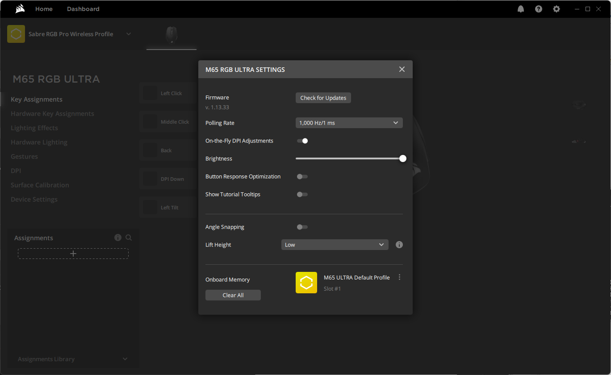
Task: Open the Lift Height dropdown
Action: pos(335,245)
